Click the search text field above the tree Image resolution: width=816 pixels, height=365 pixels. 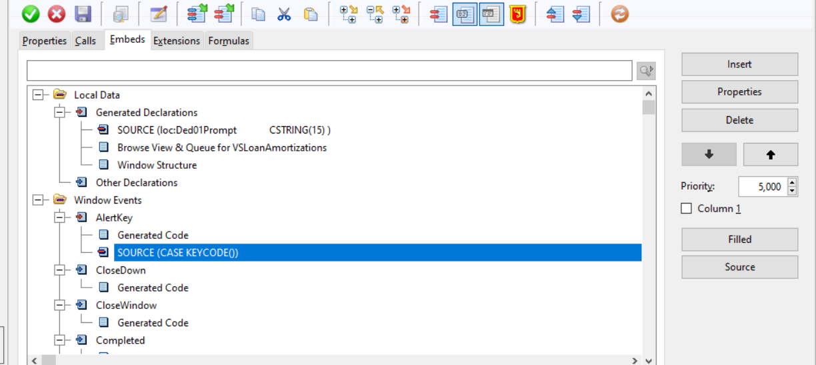click(x=329, y=70)
